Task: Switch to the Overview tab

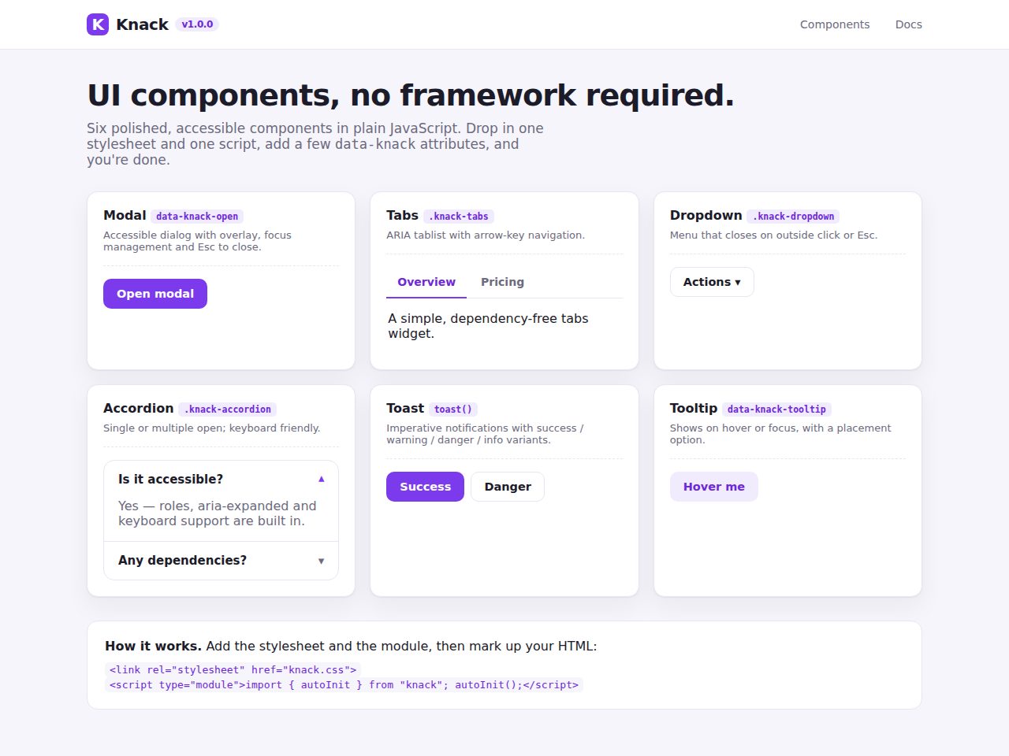Action: point(426,282)
